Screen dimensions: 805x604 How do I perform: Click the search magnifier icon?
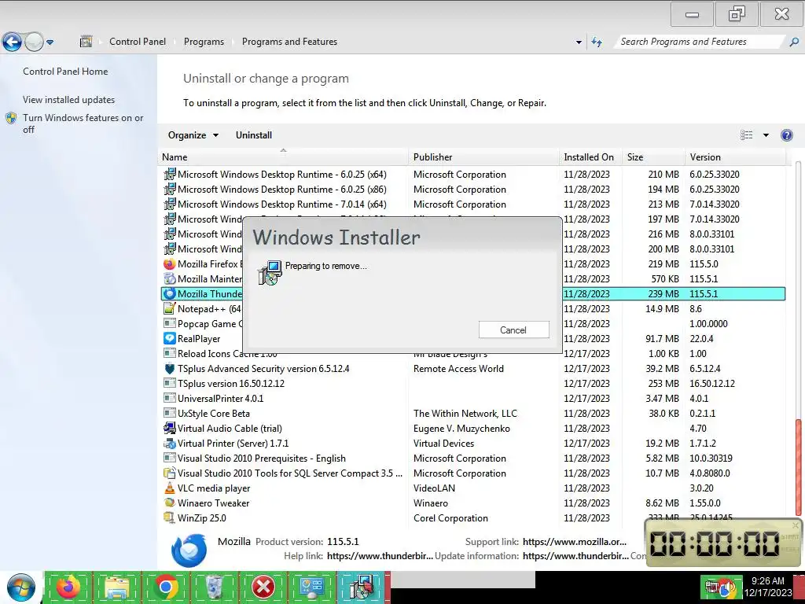pos(794,42)
